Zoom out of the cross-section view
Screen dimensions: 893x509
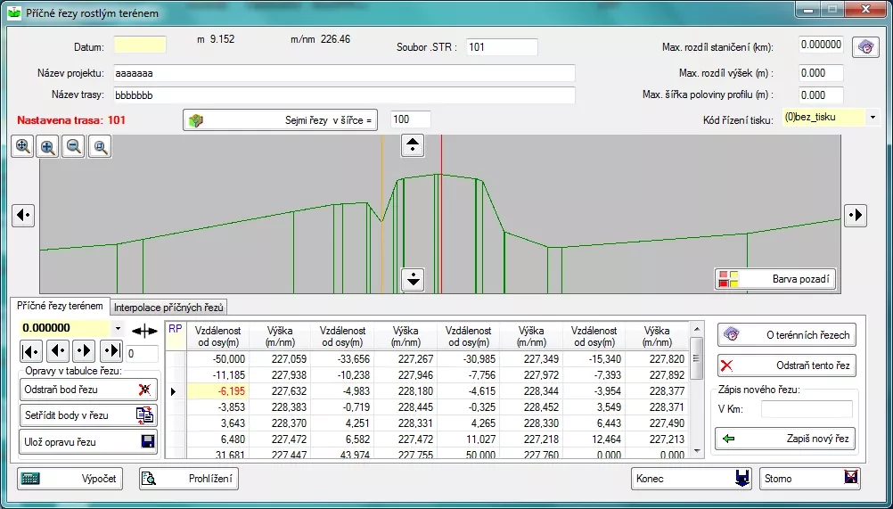point(74,147)
